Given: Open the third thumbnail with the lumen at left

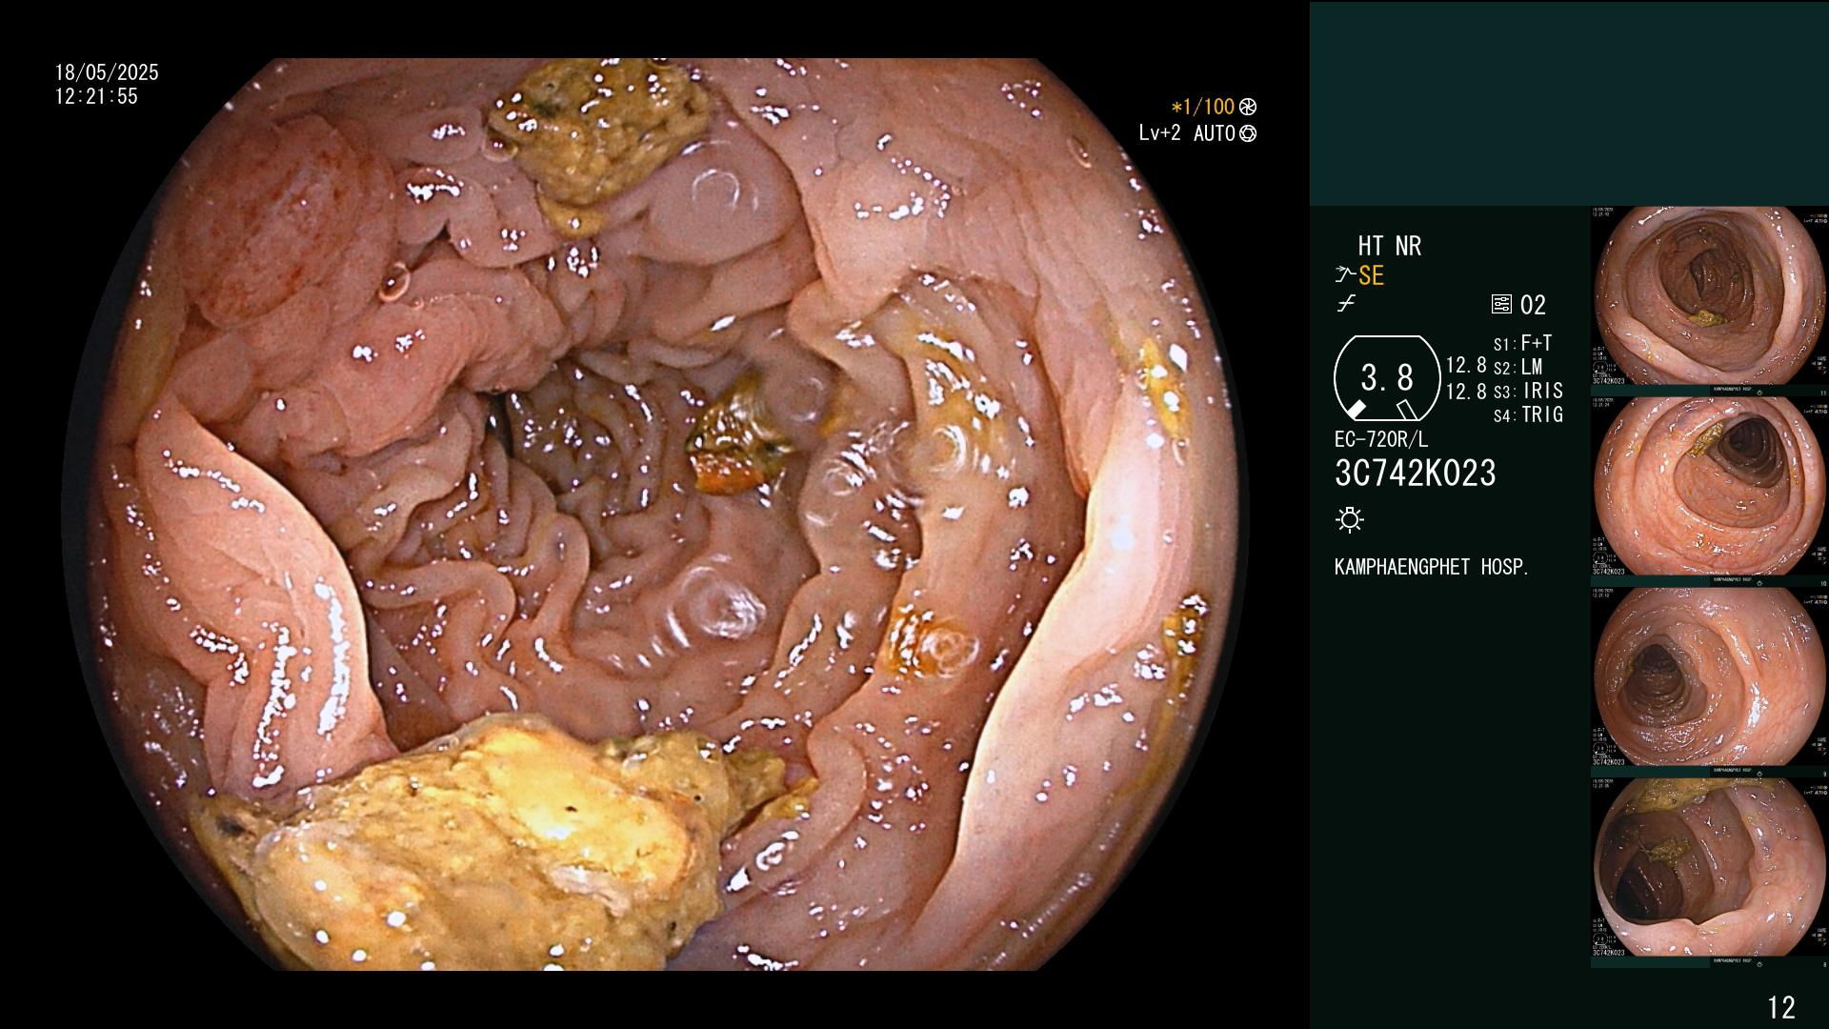Looking at the screenshot, I should coord(1708,677).
